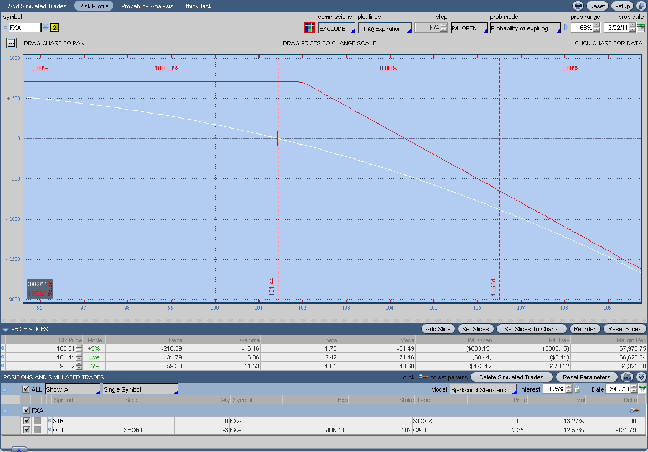
Task: Toggle the chart mode icon near DRAG CHART
Action: pos(11,43)
